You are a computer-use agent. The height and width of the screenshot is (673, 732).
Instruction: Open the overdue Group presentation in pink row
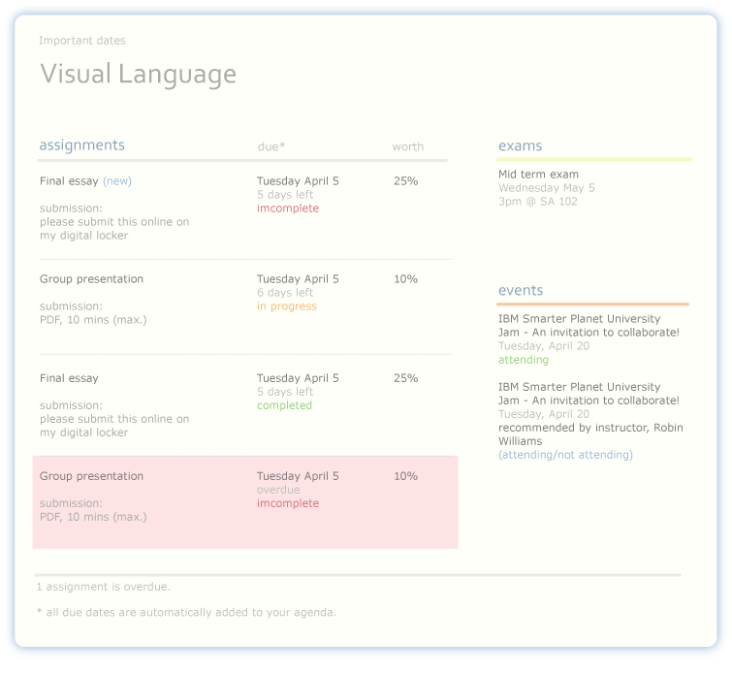pos(91,476)
